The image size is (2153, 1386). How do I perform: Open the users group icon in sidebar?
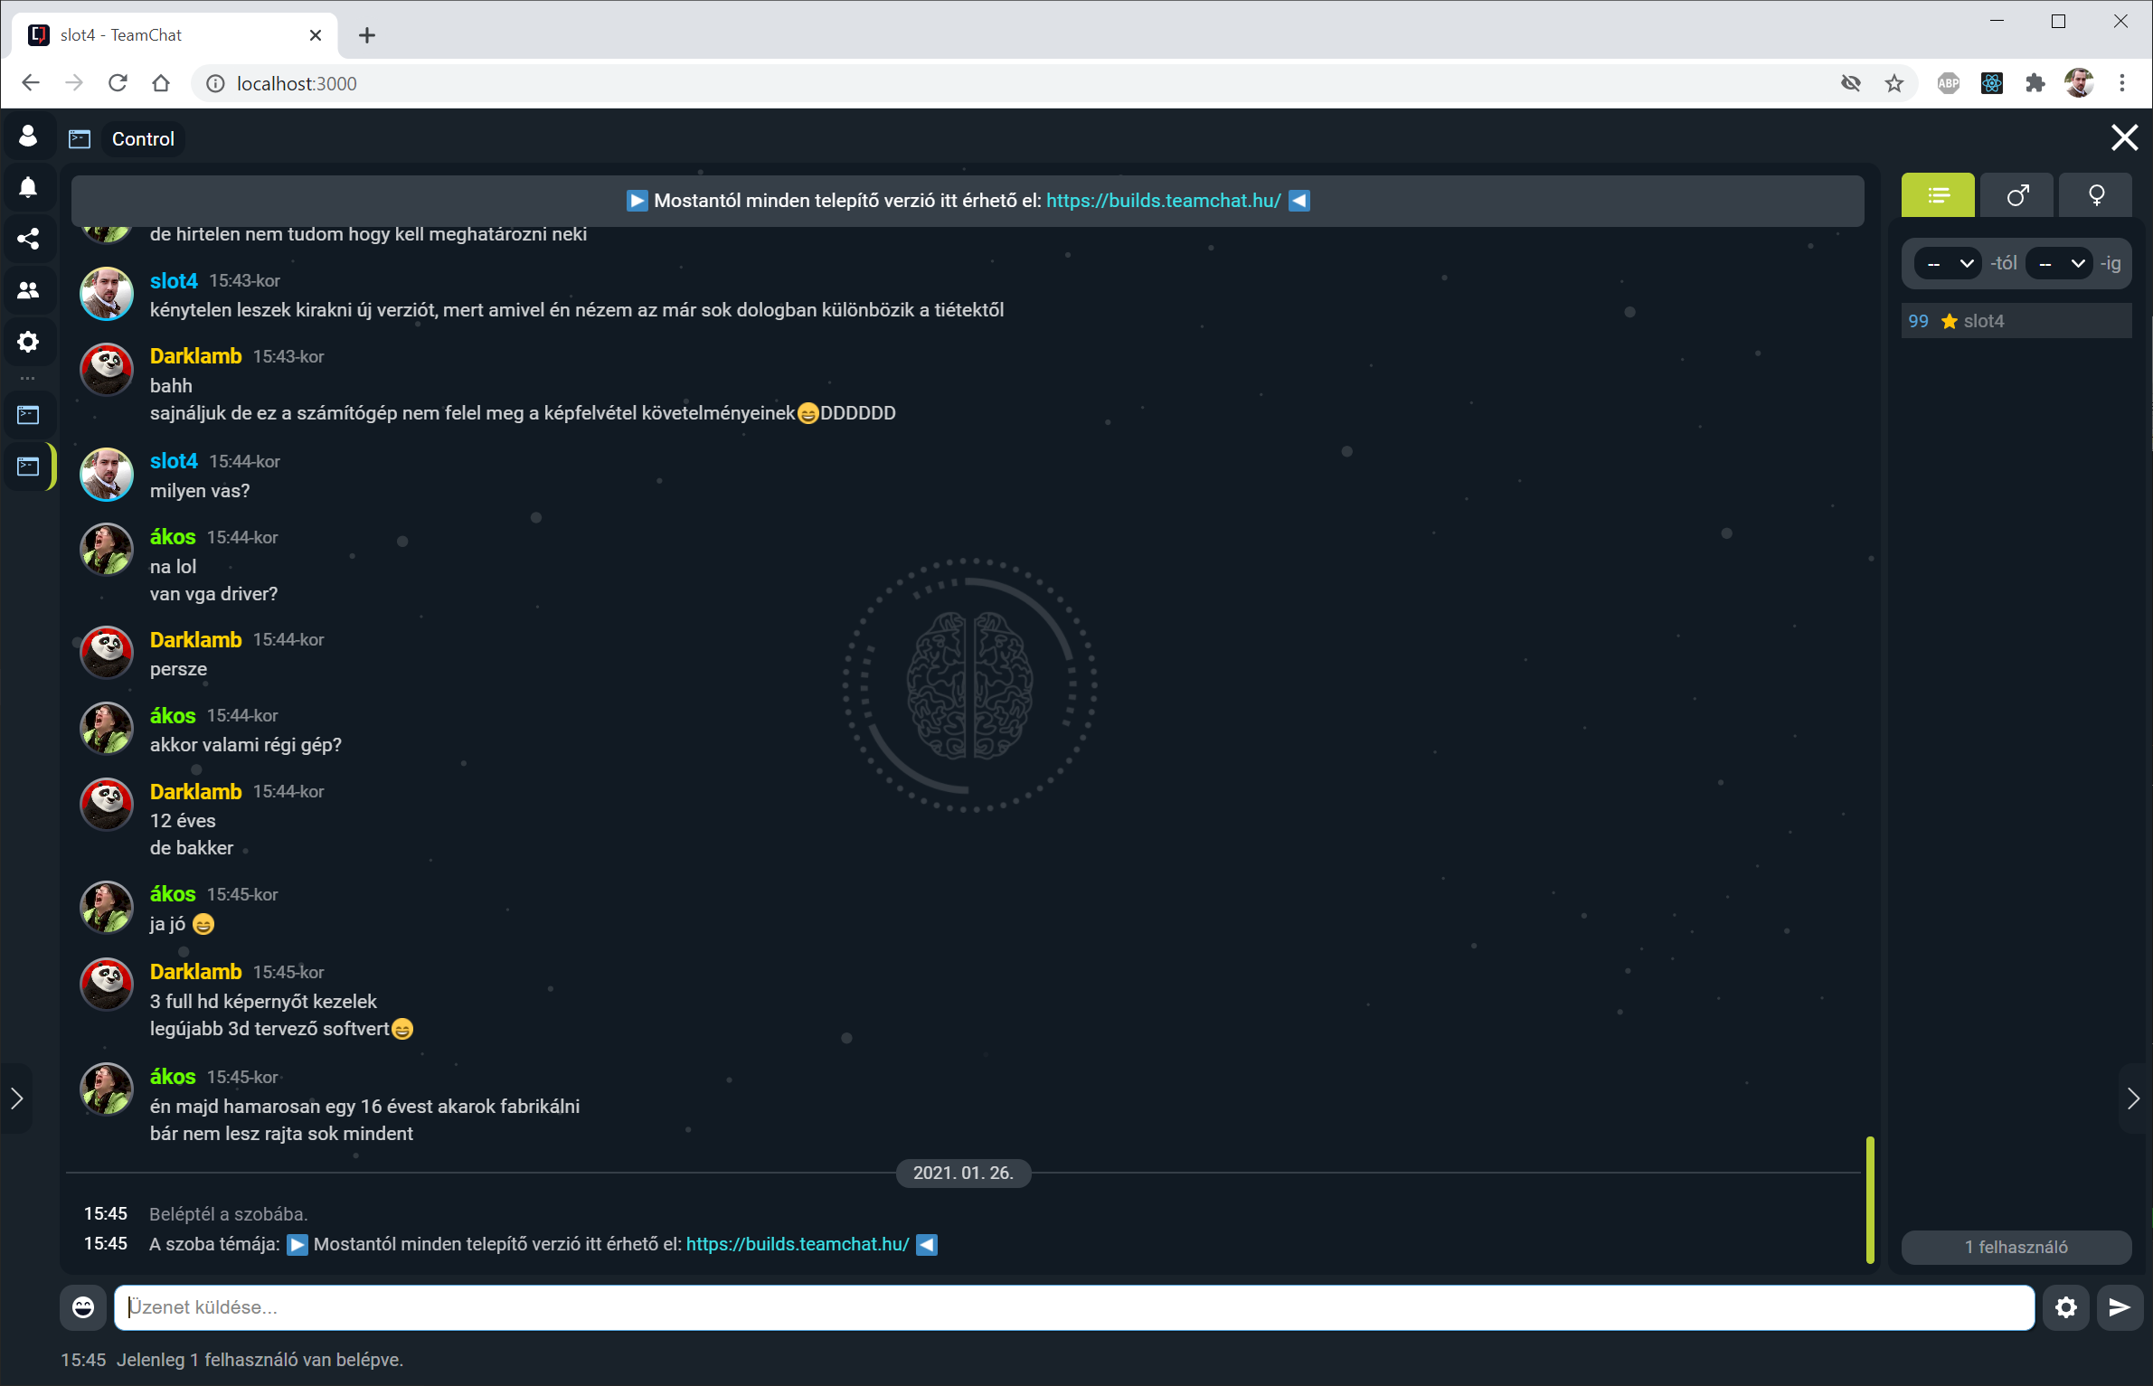tap(28, 290)
